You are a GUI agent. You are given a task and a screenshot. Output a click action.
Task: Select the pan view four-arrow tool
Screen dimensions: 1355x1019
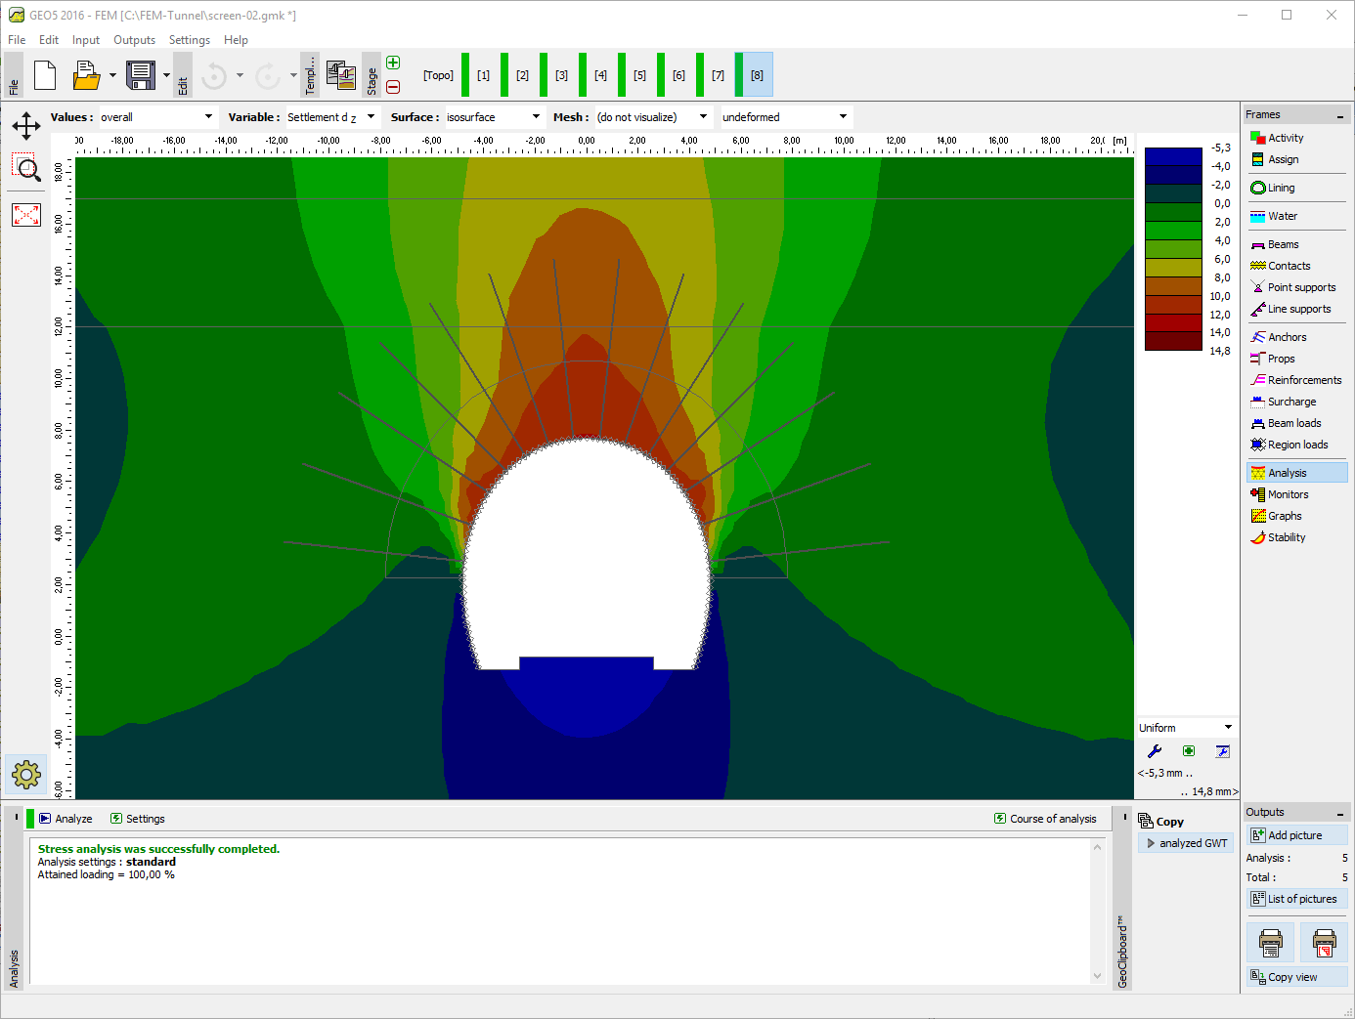[26, 125]
